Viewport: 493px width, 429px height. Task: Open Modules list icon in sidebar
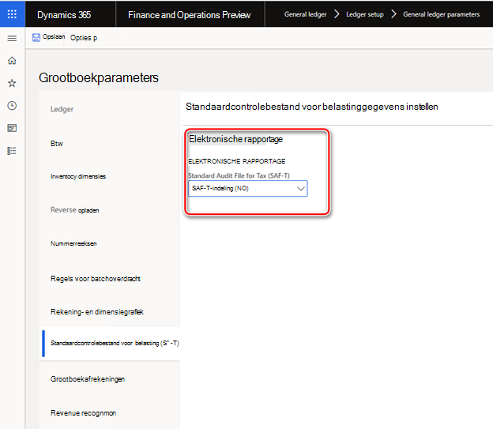12,151
